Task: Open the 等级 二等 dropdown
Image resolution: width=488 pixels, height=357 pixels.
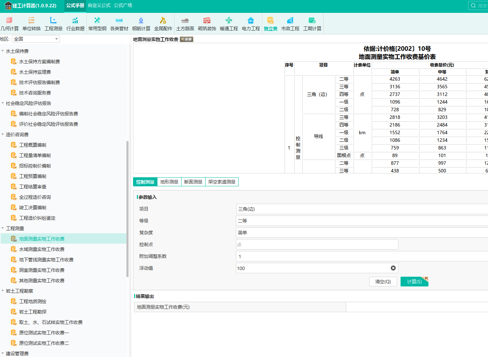Action: coord(362,221)
